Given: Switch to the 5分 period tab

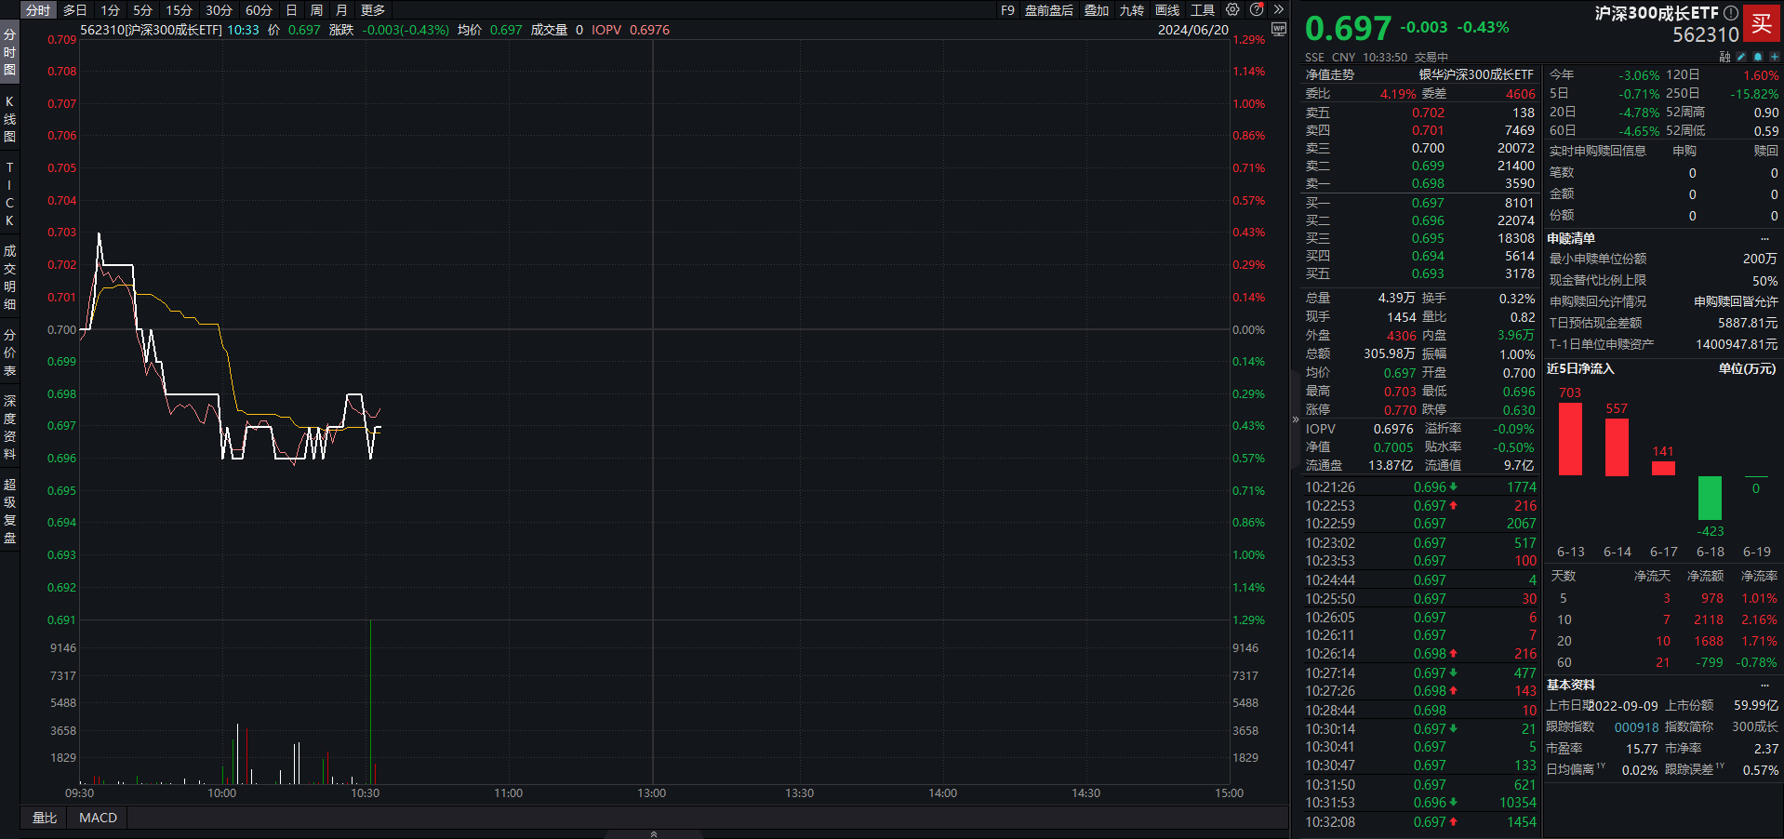Looking at the screenshot, I should tap(142, 10).
